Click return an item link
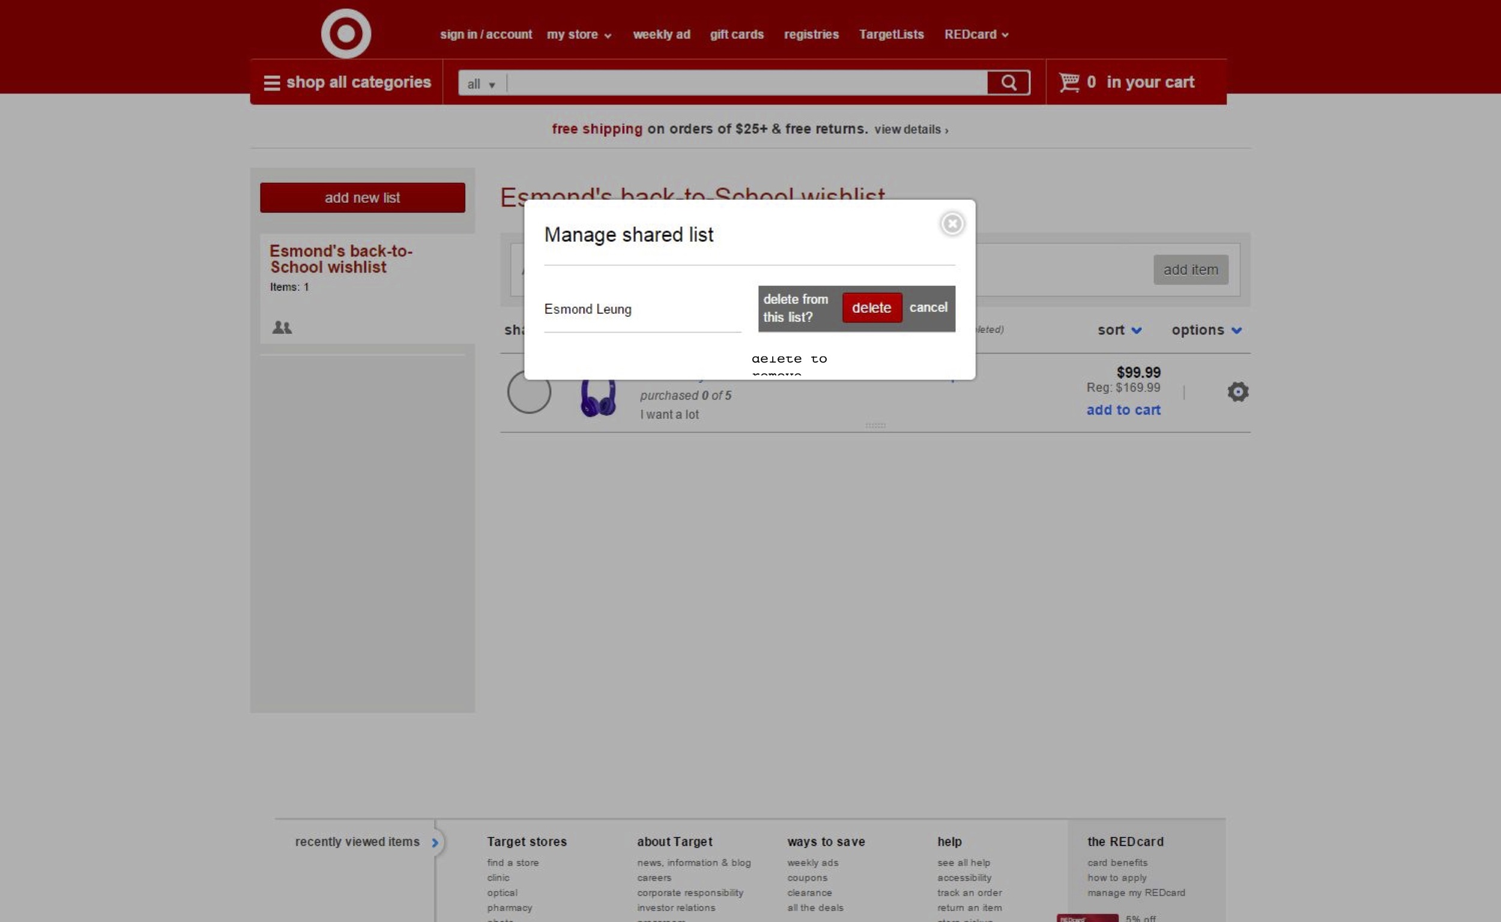Screen dimensions: 1501x922 969,908
